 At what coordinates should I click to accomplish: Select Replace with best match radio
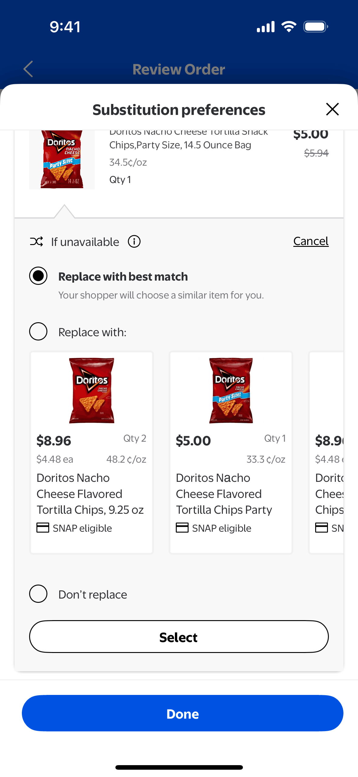point(38,276)
